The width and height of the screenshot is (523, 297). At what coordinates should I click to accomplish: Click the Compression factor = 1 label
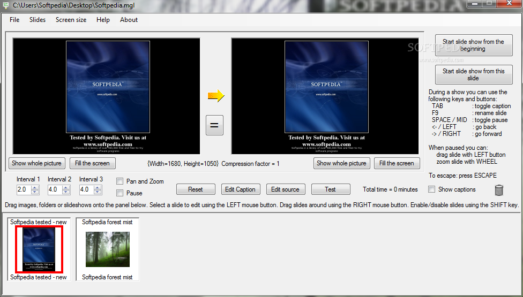[250, 163]
